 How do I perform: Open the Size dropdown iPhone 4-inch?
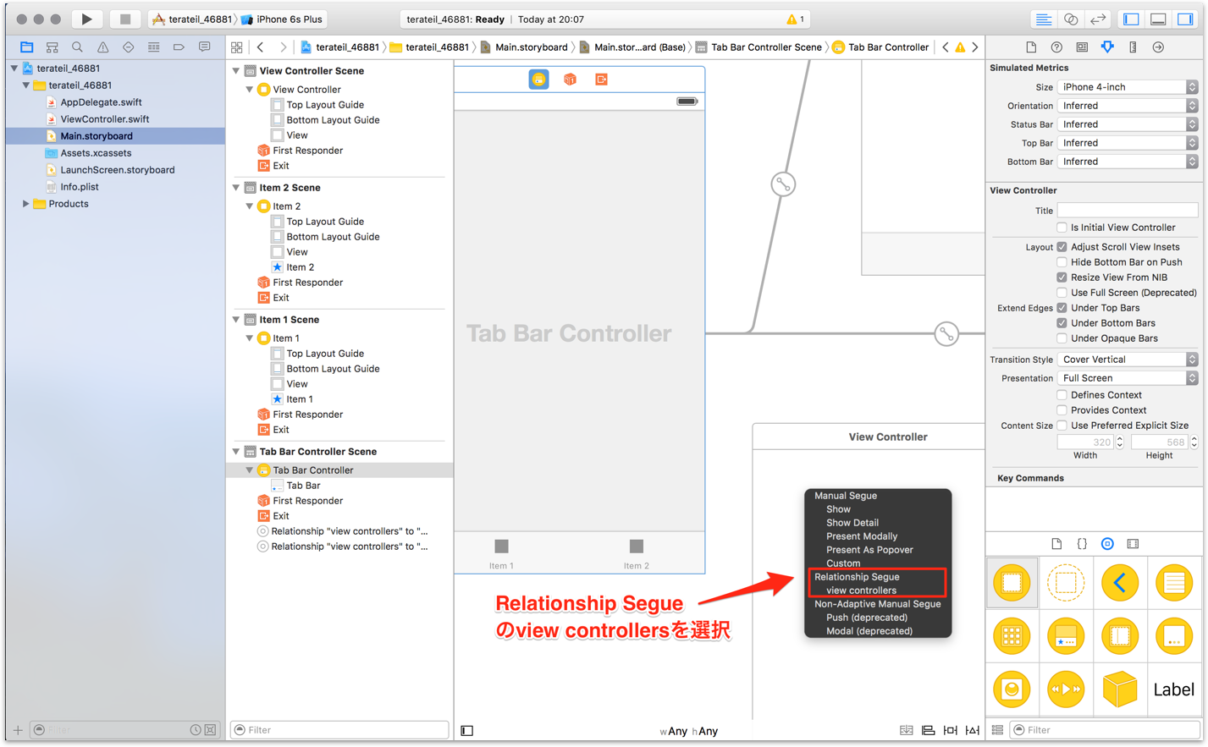coord(1128,87)
